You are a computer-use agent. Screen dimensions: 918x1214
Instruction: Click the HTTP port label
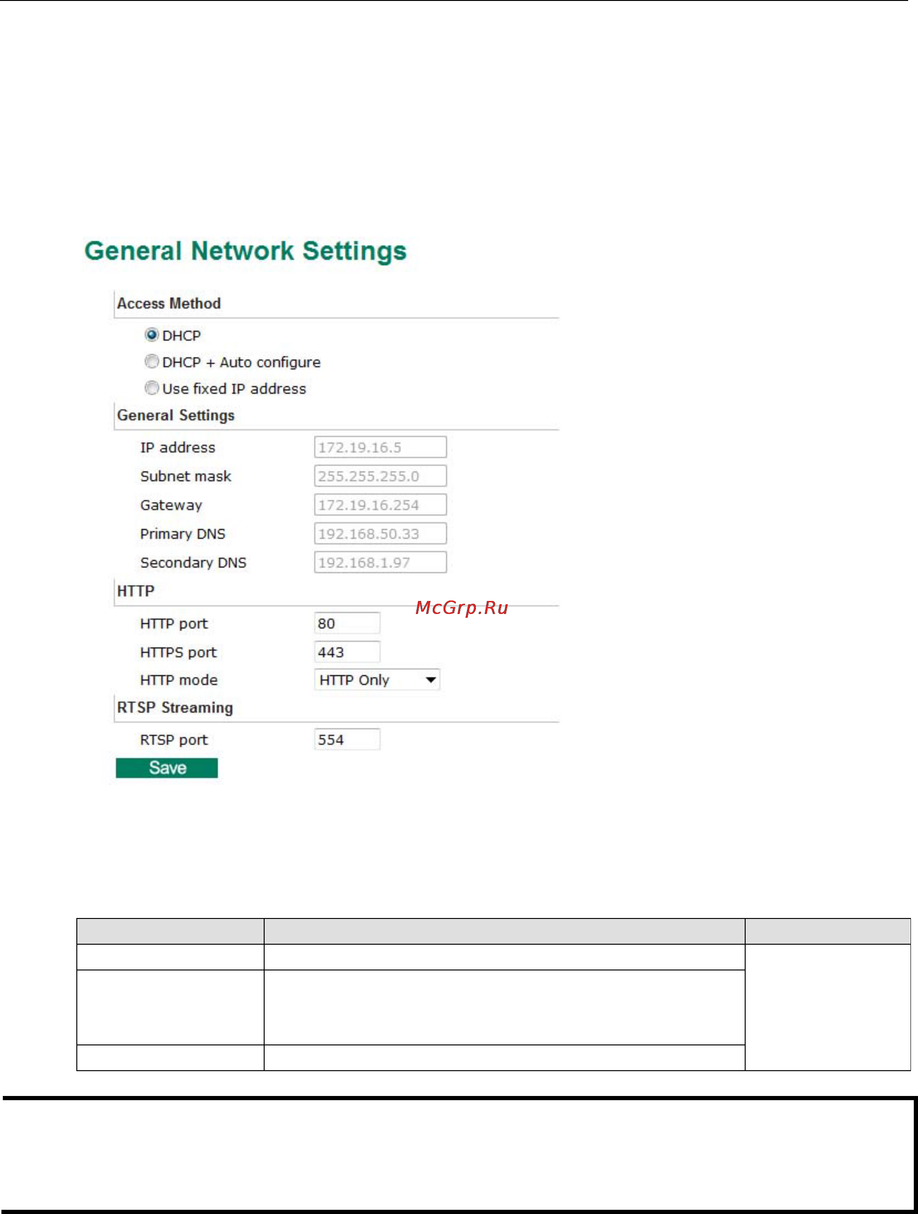coord(174,624)
